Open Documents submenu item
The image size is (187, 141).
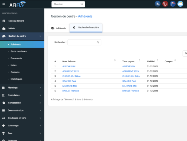click(16, 58)
